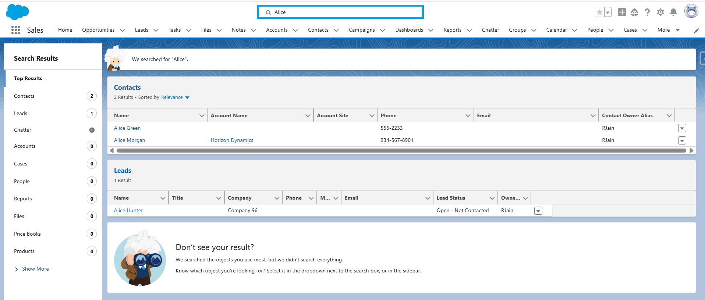Click the phone number 234-567-8901
Screen dimensions: 705x300
tap(397, 140)
